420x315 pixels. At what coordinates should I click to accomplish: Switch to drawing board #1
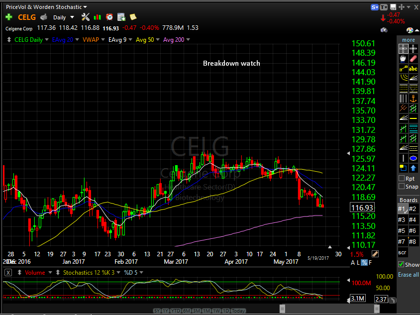coord(403,209)
